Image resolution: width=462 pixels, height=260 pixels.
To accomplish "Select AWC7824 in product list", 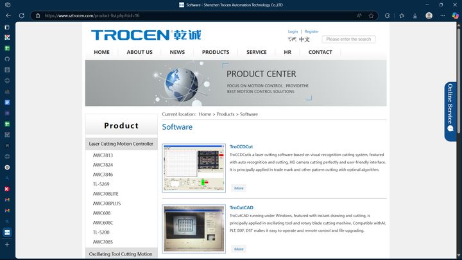I will point(103,165).
